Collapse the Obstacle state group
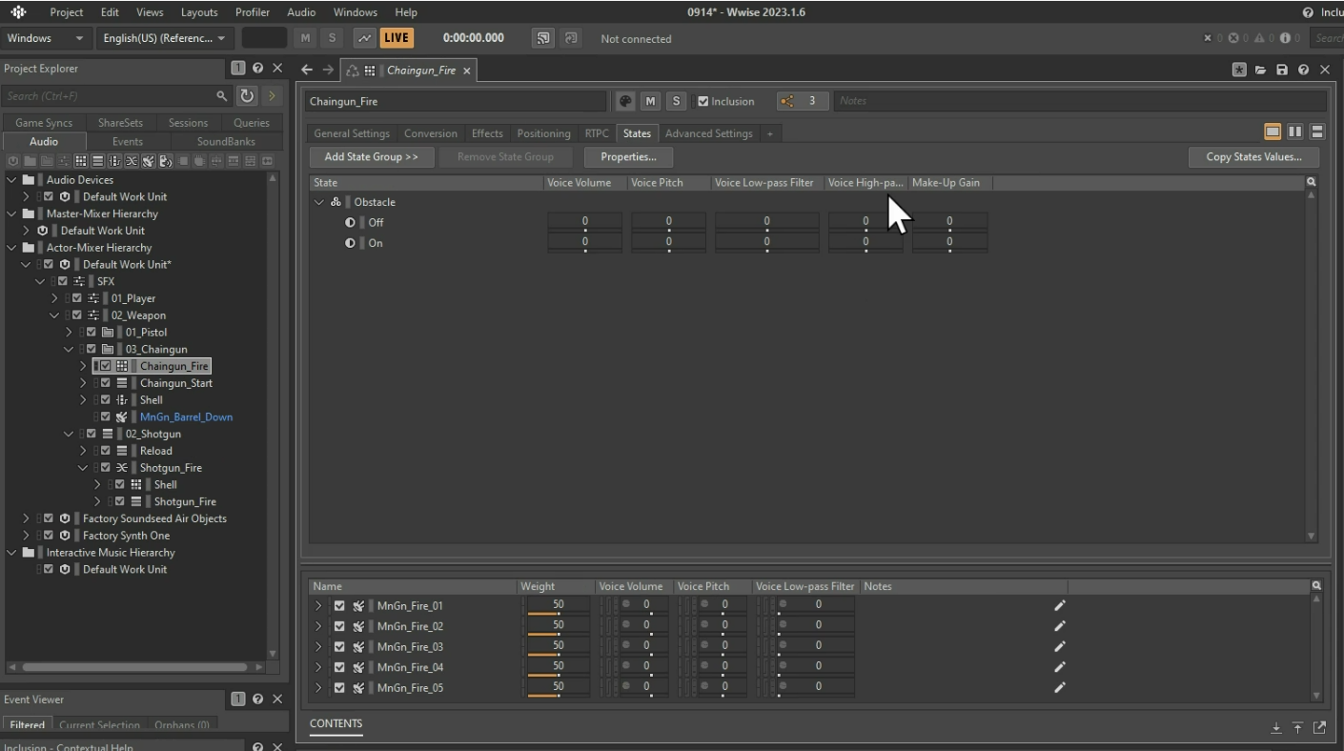The height and width of the screenshot is (751, 1344). (x=319, y=202)
